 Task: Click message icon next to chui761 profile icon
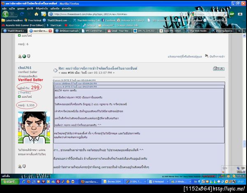click(24, 166)
